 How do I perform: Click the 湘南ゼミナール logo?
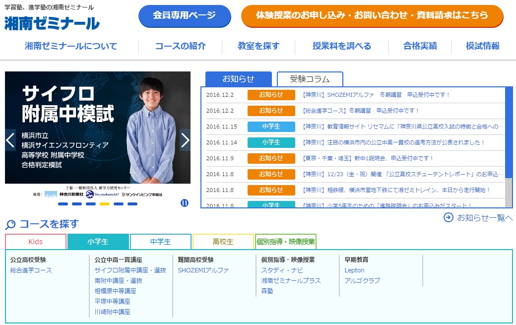(x=52, y=23)
